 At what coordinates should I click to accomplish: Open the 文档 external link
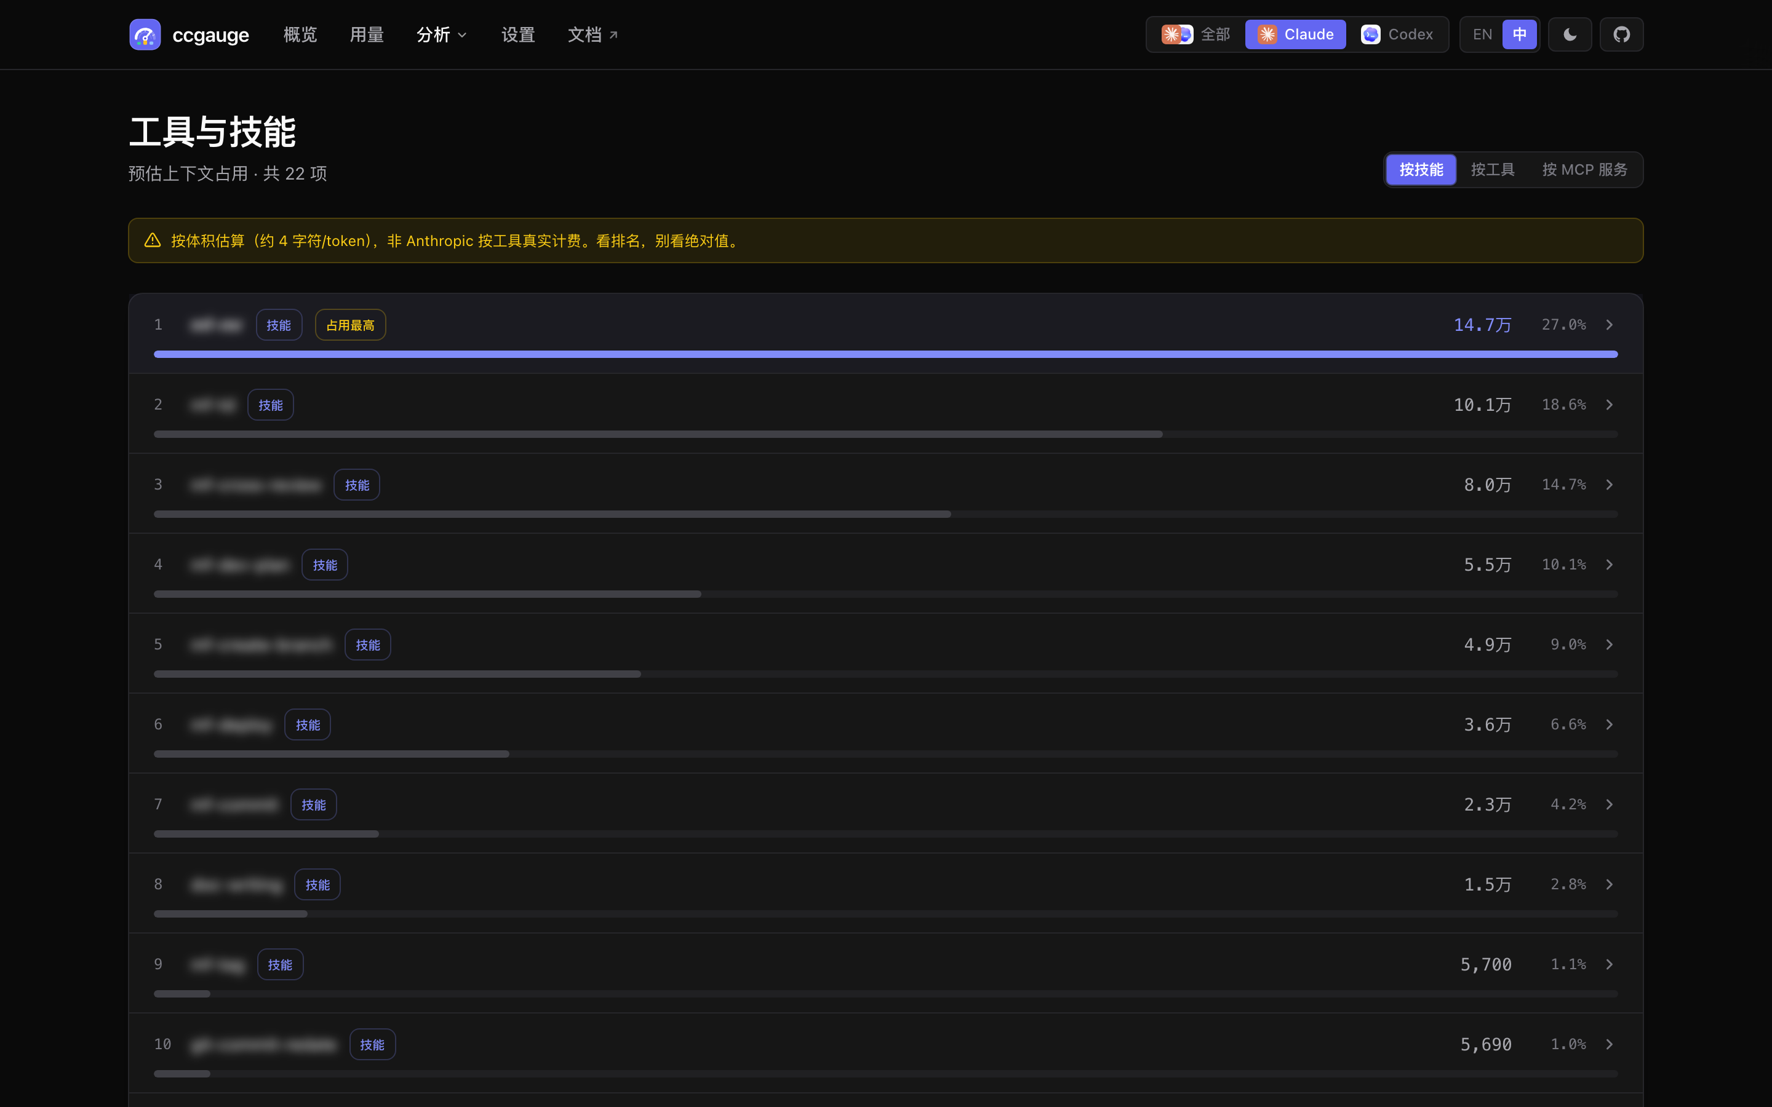[593, 34]
